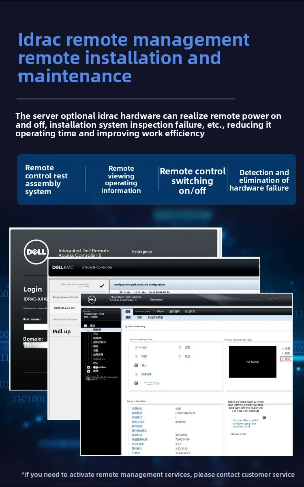Click the temperature (温度) status icon
The width and height of the screenshot is (304, 487).
pyautogui.click(x=180, y=348)
